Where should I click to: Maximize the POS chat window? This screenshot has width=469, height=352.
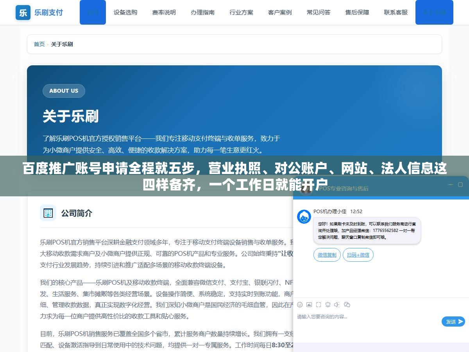click(x=460, y=185)
